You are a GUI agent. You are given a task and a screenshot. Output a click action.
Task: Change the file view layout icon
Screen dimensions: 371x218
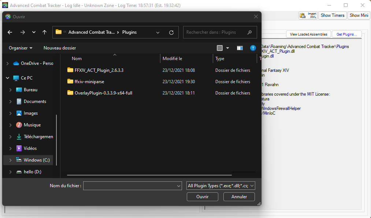point(220,48)
